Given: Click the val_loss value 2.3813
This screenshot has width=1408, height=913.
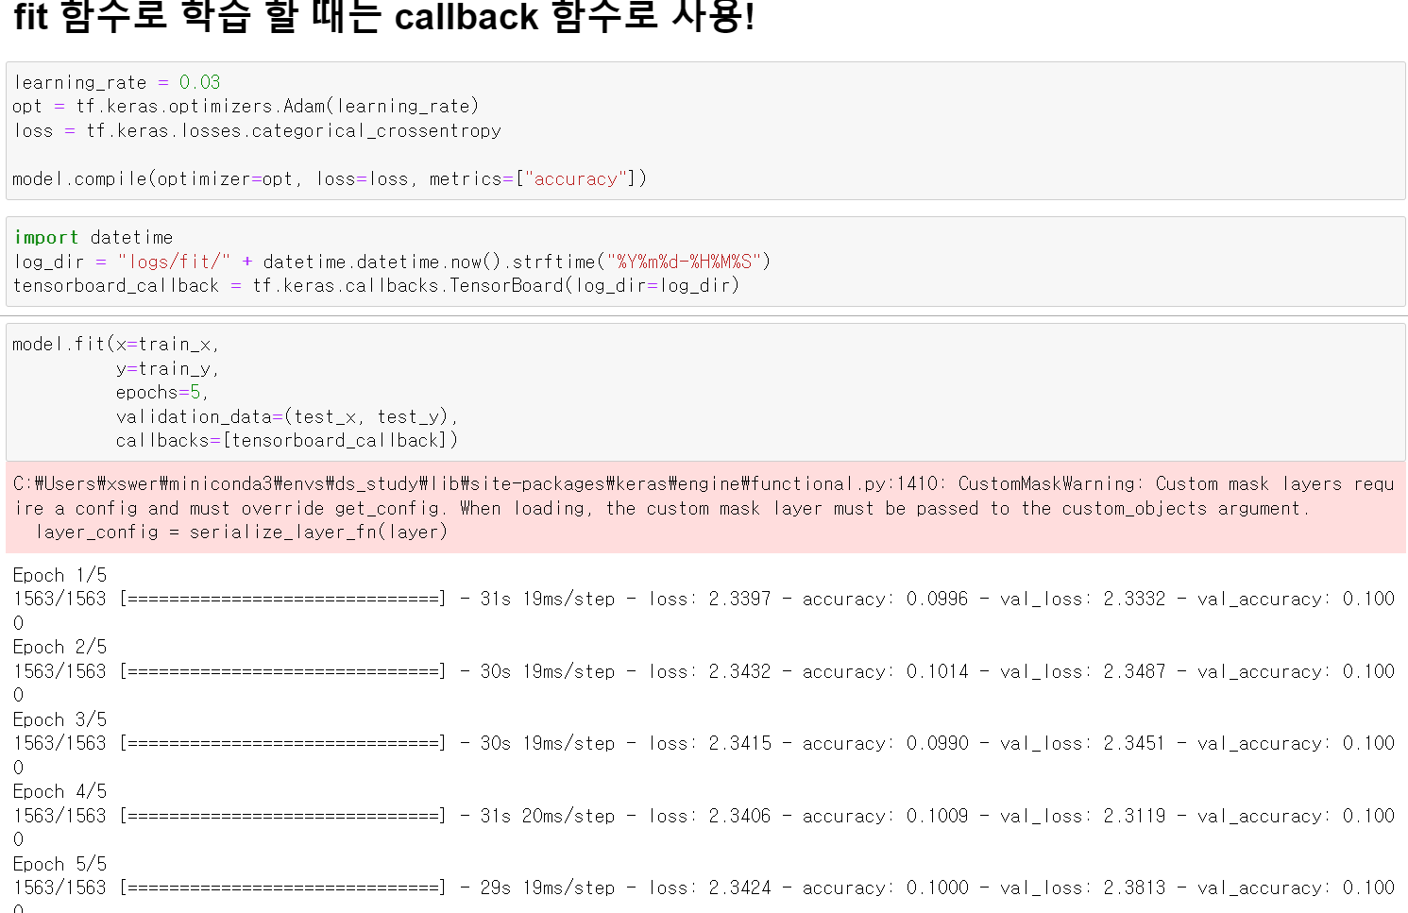Looking at the screenshot, I should point(1134,888).
